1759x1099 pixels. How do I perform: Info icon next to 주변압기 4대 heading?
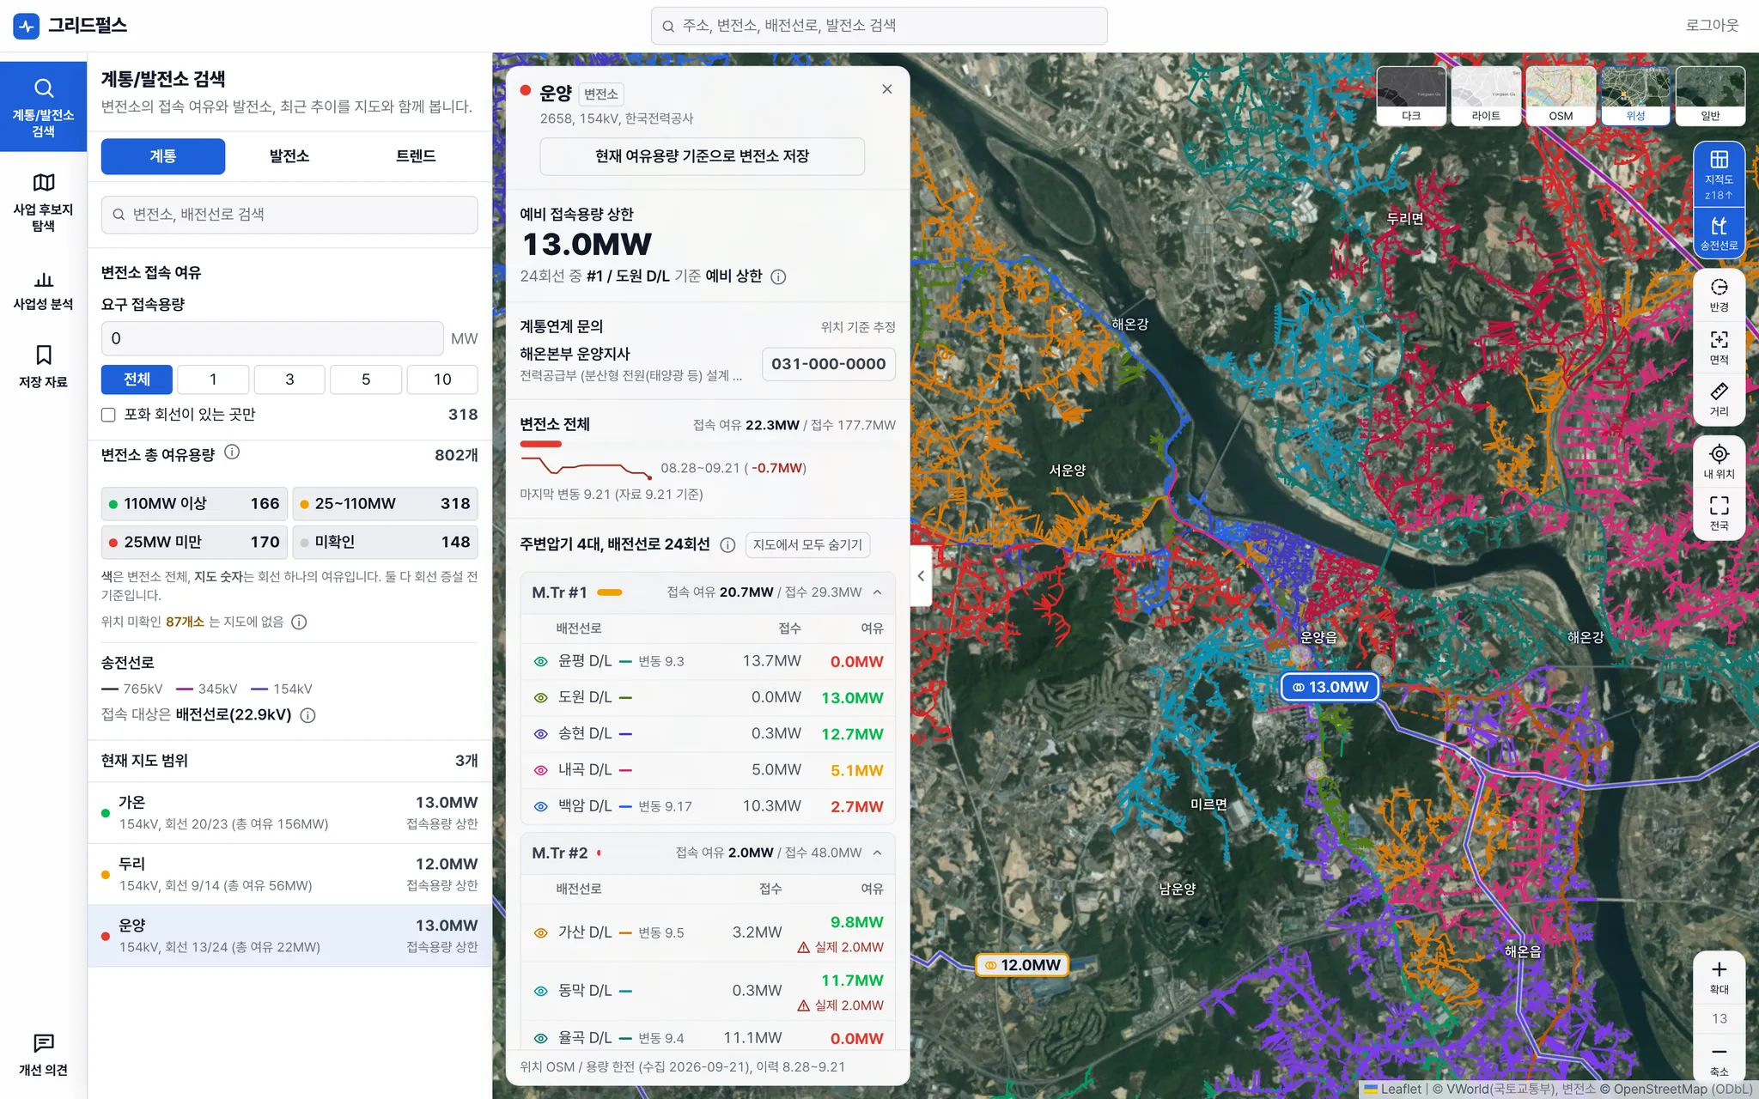727,544
